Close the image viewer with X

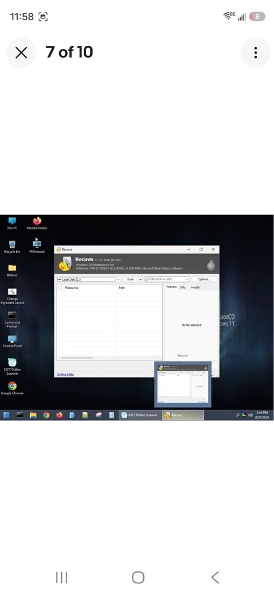click(21, 52)
